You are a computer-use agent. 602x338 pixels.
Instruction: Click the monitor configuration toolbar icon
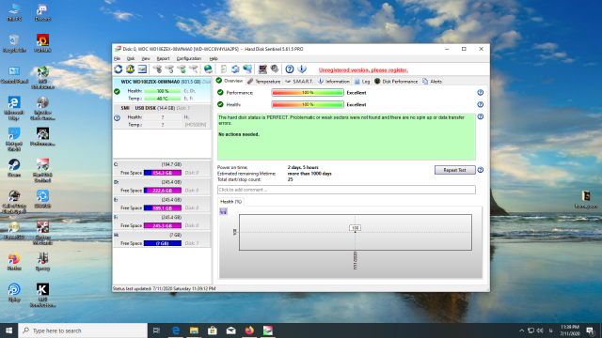(262, 69)
